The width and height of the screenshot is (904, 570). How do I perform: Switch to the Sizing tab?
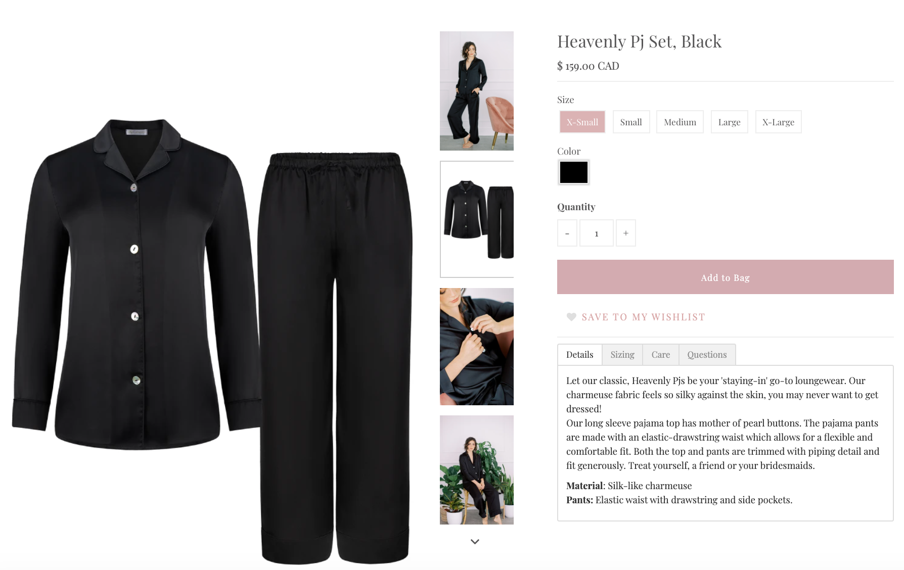[622, 355]
